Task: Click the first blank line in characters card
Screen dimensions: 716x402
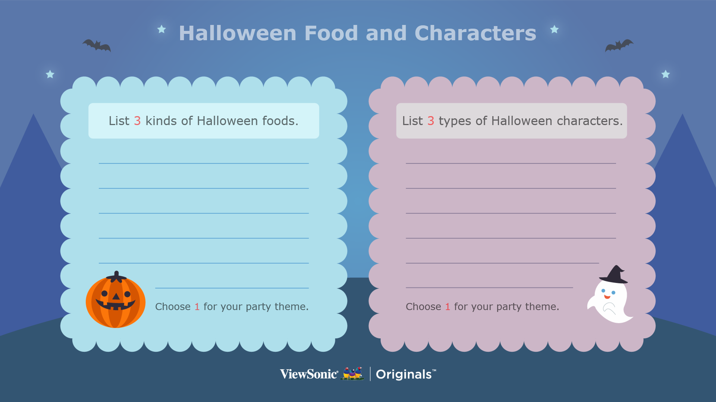Action: [511, 163]
